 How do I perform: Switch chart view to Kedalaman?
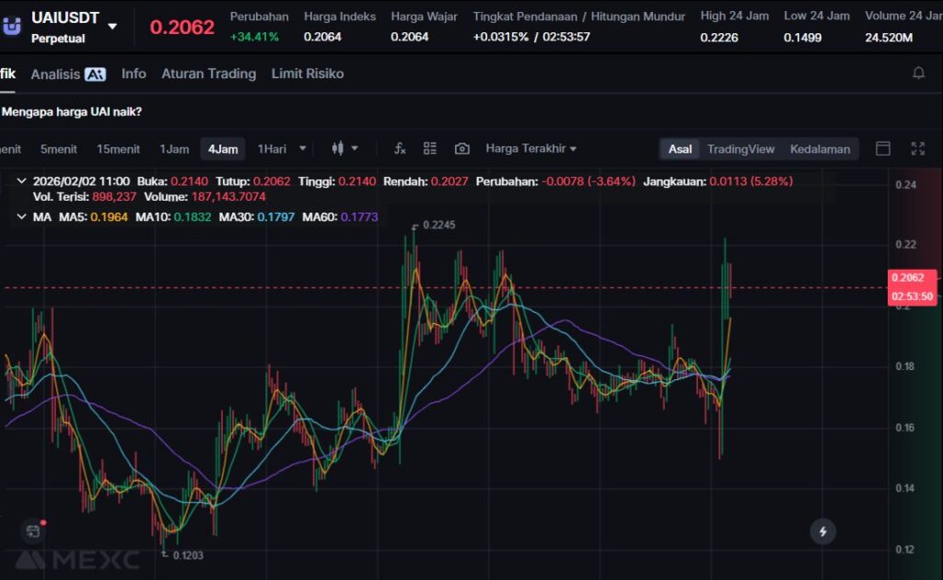(820, 149)
